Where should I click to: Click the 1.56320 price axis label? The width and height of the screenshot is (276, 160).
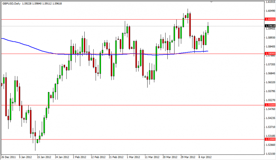click(x=270, y=82)
